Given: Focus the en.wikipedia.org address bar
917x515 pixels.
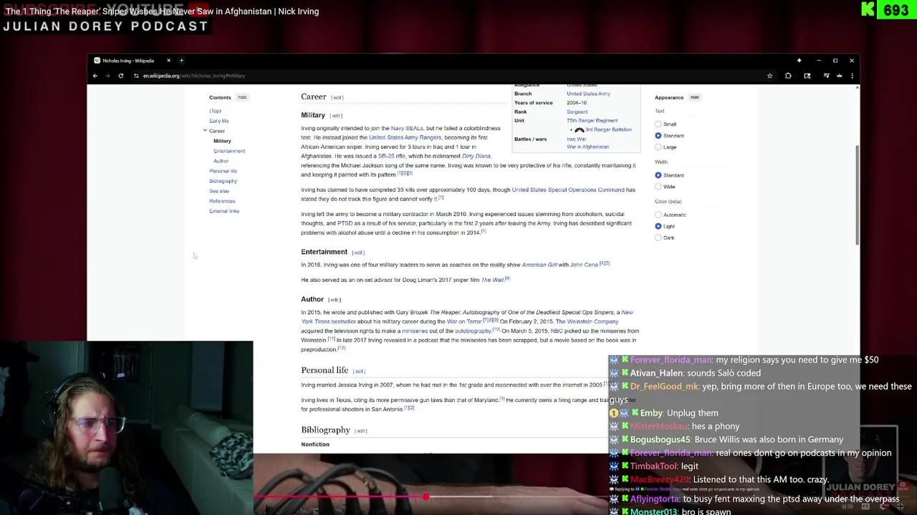Looking at the screenshot, I should [451, 76].
